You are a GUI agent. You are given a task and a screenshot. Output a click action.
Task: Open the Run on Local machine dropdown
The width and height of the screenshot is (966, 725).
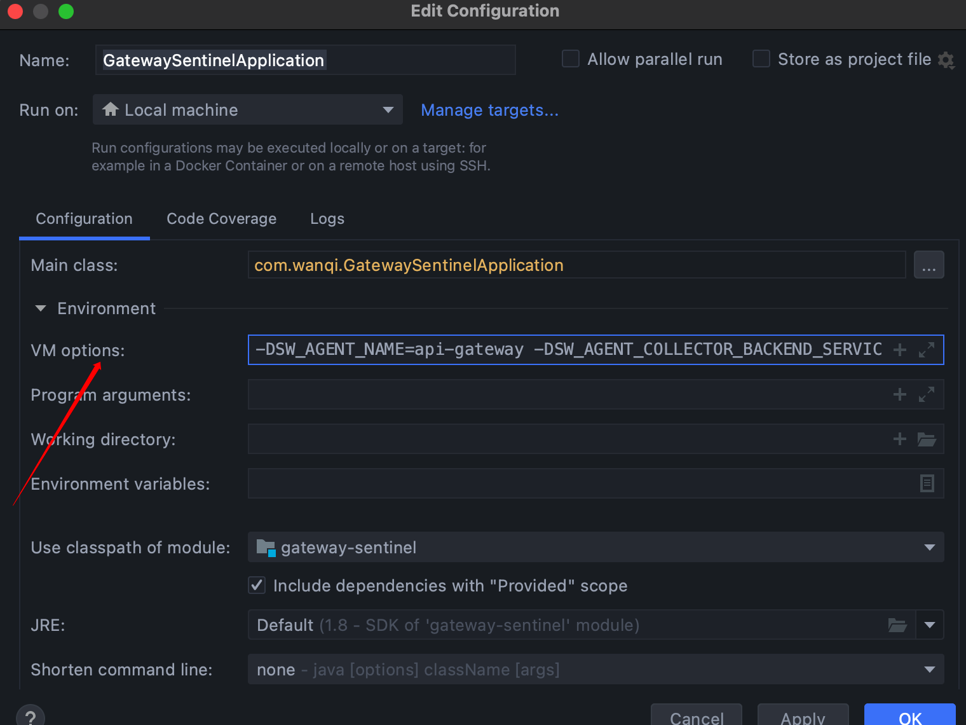248,109
